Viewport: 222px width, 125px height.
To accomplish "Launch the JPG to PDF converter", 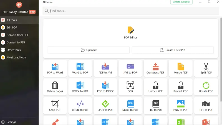I will [x=130, y=68].
